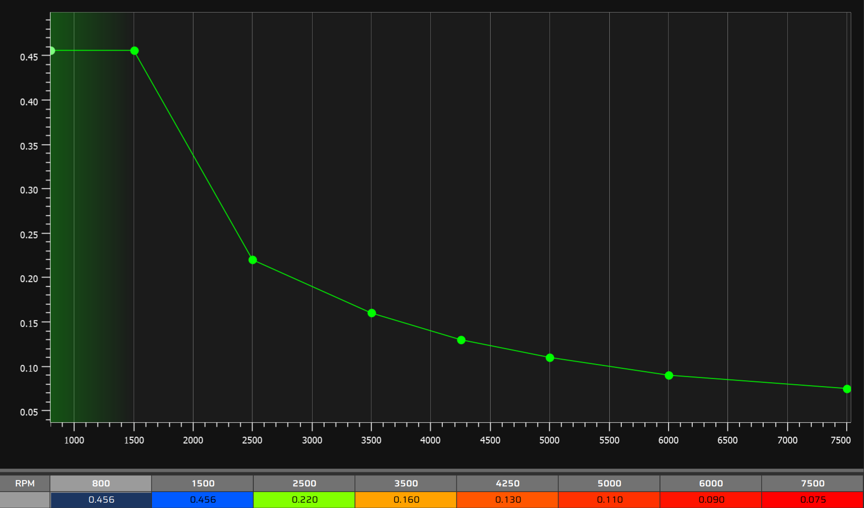Select the 6000 RPM header cell
The image size is (864, 508).
coord(711,483)
